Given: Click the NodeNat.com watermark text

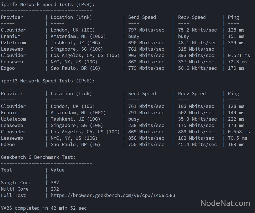Looking at the screenshot, I should pyautogui.click(x=225, y=203).
